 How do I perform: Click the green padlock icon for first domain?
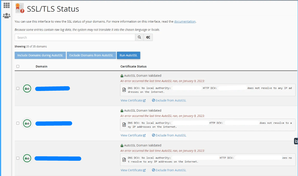27,88
